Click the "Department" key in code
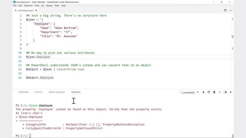Screen dimensions: 246x138 [x=50, y=32]
